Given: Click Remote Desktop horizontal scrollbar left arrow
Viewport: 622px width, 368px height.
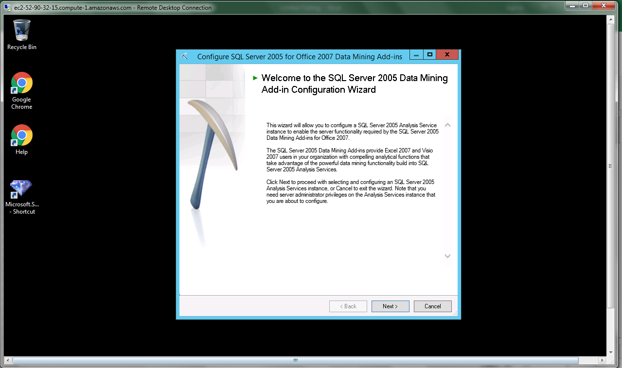Looking at the screenshot, I should (x=7, y=360).
